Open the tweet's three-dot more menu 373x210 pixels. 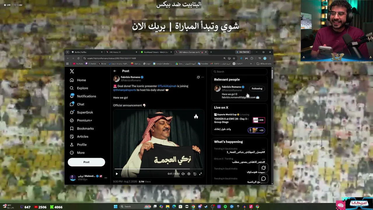pyautogui.click(x=203, y=77)
